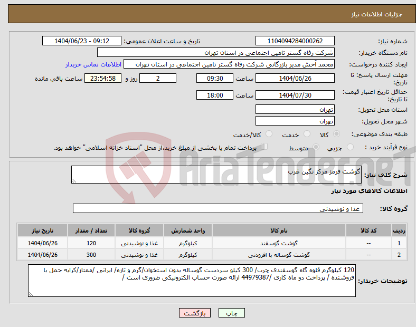The height and width of the screenshot is (327, 416).
Task: Click کیلوگرم unit in گوشت گوسفند row
Action: point(188,243)
